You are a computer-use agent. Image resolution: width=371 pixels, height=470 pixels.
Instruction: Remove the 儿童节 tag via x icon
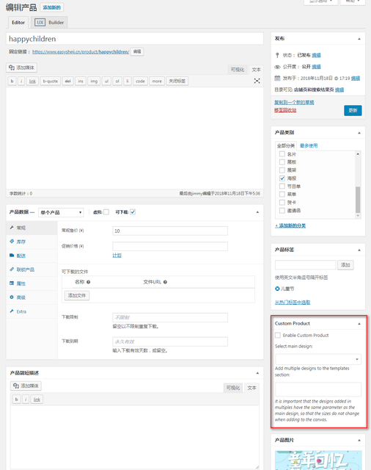[277, 289]
